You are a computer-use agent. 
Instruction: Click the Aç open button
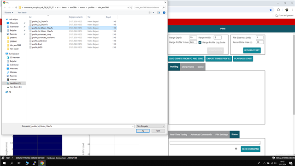click(x=143, y=131)
